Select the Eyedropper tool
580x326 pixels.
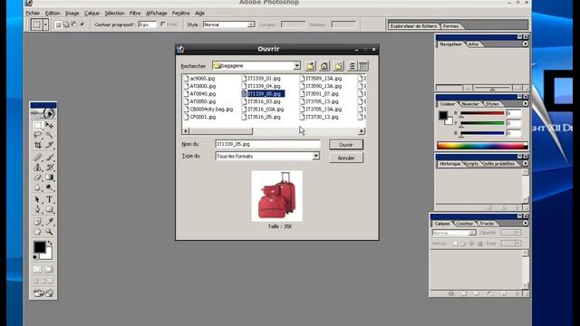coord(49,222)
